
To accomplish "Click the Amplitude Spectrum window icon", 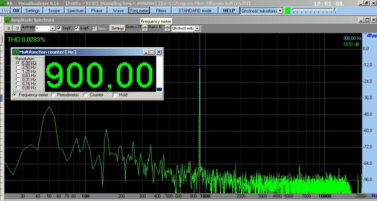I will (x=8, y=20).
